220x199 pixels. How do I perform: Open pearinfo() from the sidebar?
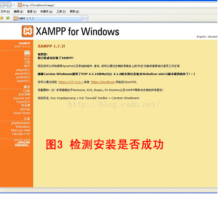(x=23, y=74)
